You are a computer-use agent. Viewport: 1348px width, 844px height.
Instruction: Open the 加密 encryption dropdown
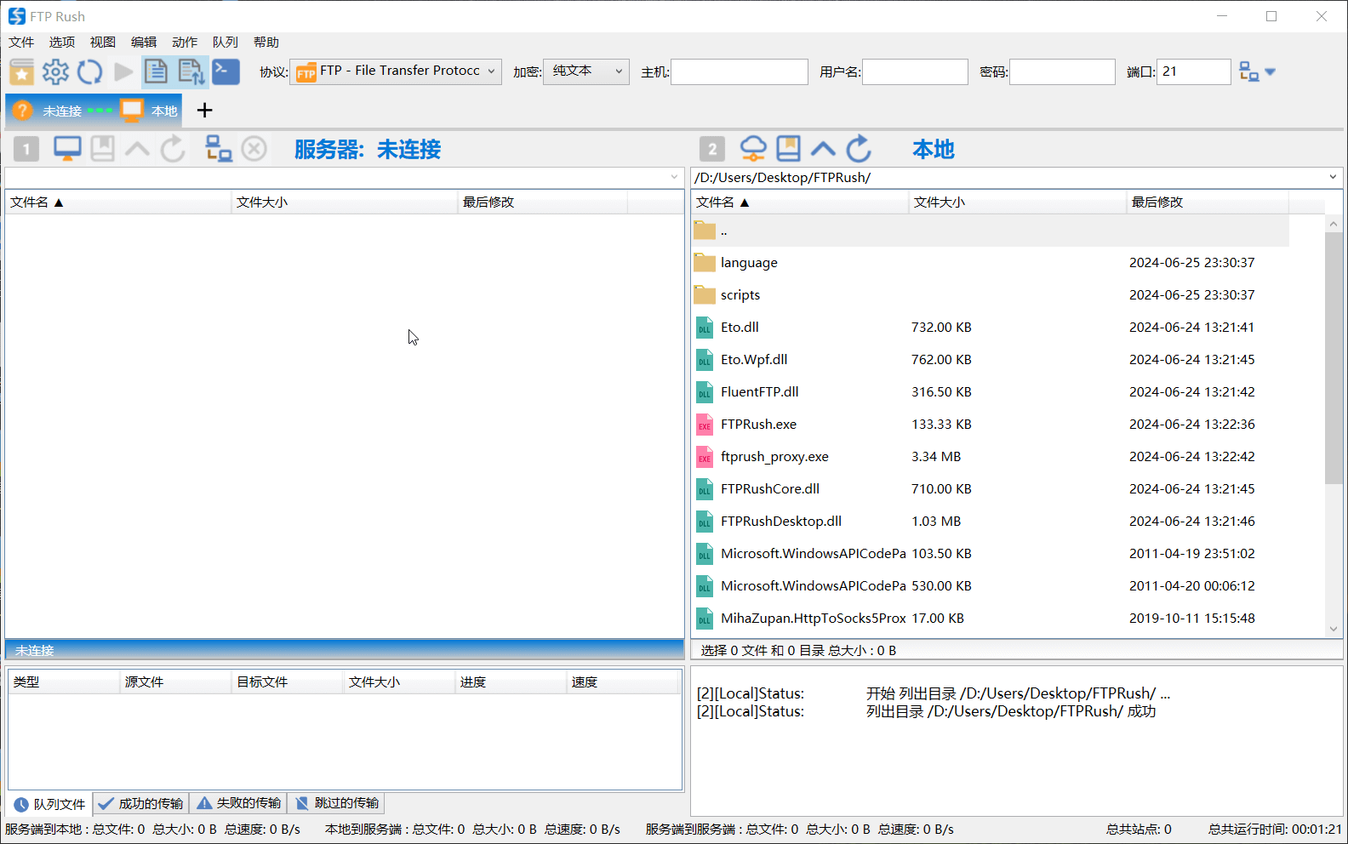[586, 71]
